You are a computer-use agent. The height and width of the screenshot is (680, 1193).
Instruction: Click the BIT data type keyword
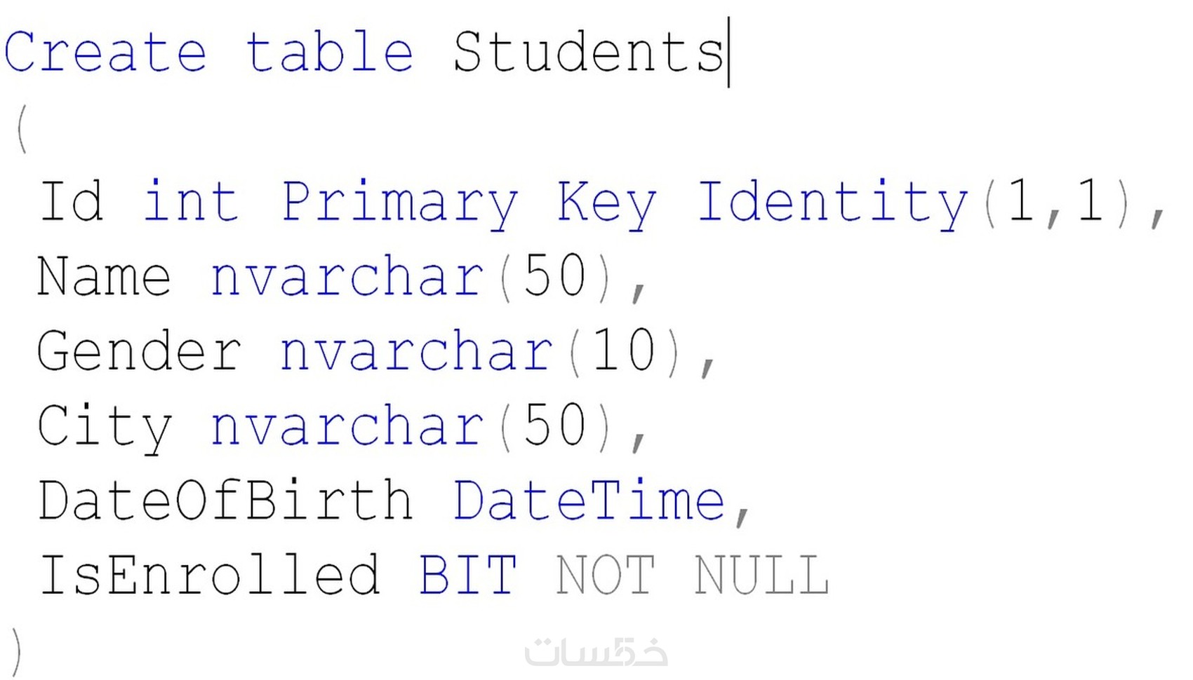point(468,575)
